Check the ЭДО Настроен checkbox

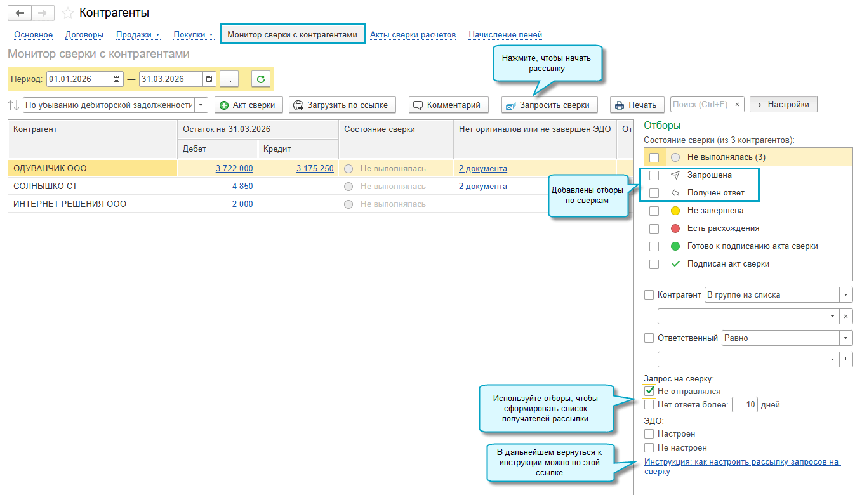649,434
